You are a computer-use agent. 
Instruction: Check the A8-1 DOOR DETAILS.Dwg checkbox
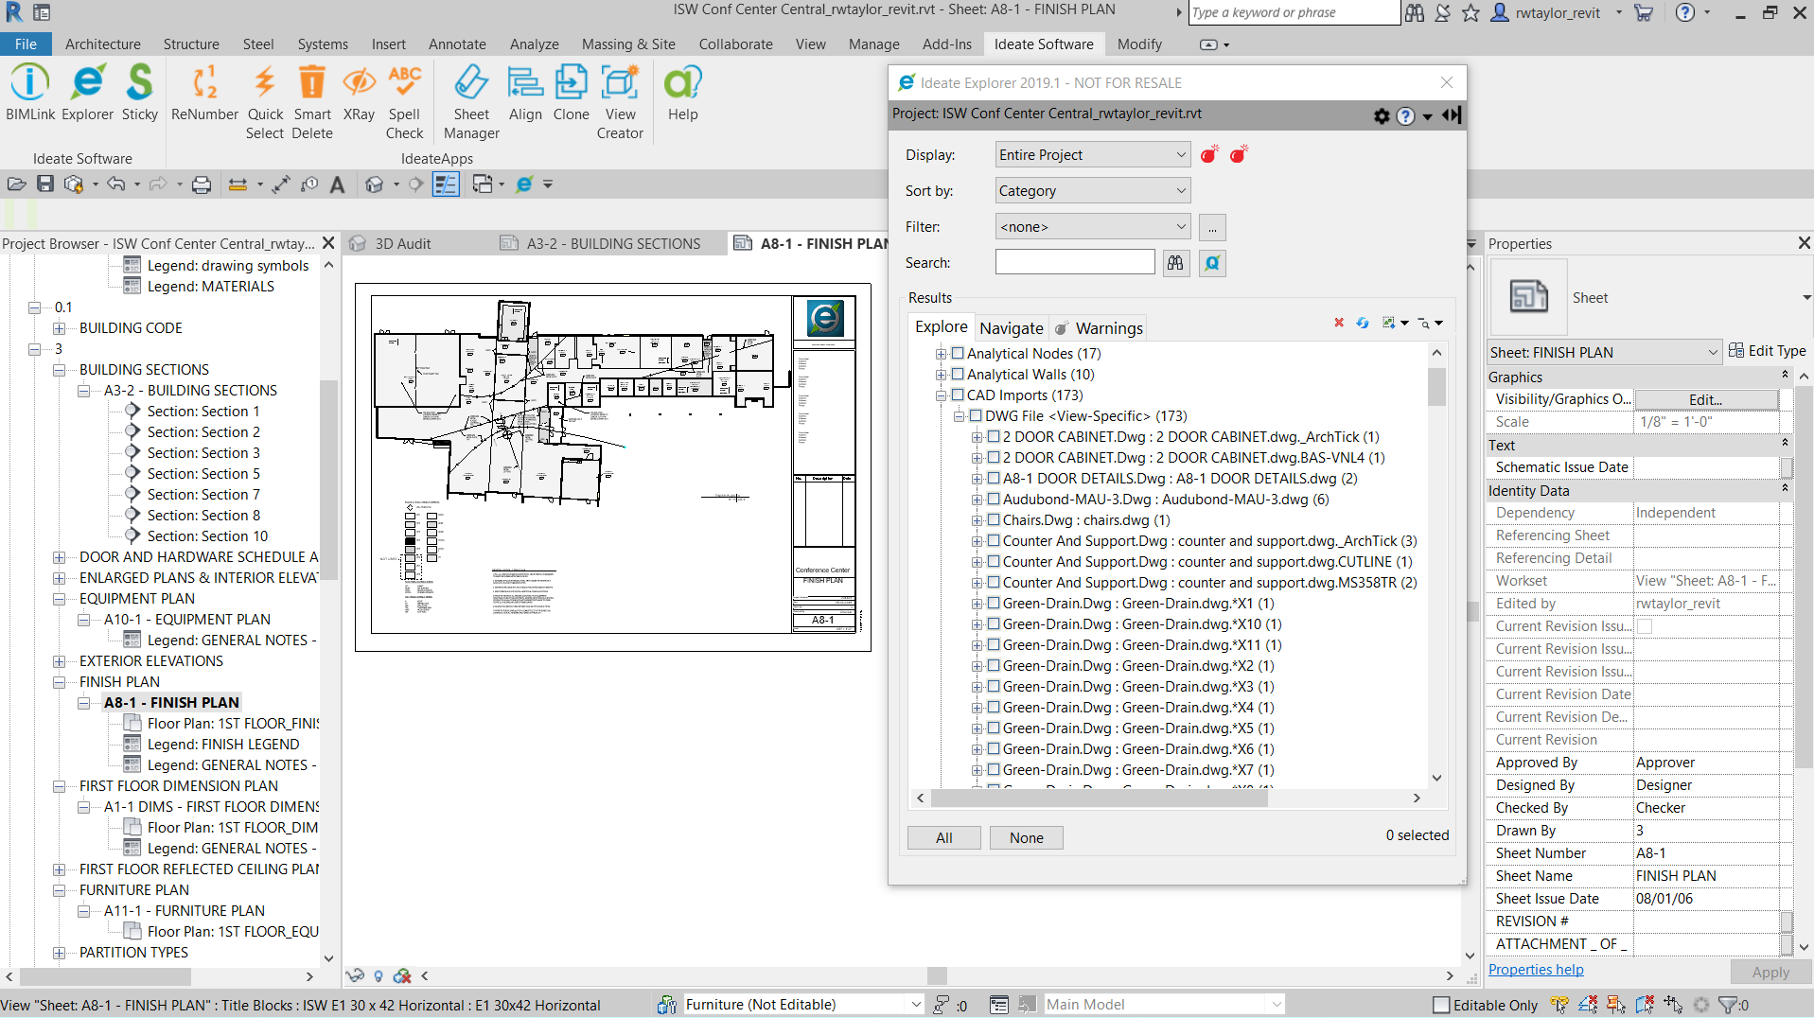[x=994, y=478]
